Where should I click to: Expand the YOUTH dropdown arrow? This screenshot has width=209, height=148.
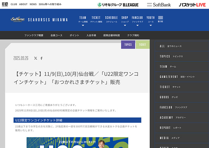(x=151, y=25)
